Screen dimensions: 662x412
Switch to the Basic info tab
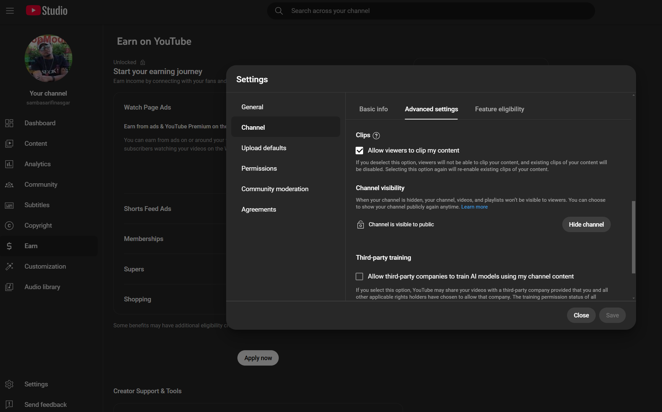click(373, 109)
